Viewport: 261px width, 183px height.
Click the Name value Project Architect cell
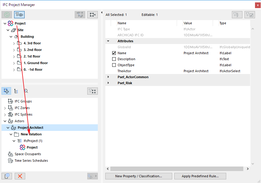point(196,53)
